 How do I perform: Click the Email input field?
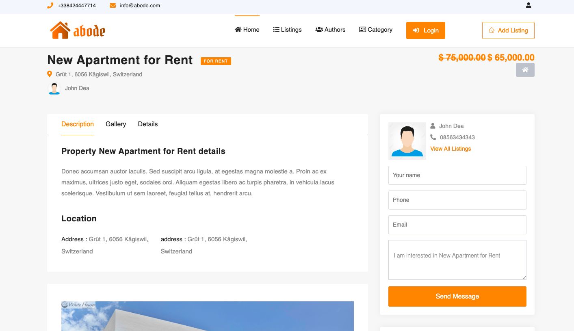click(457, 225)
